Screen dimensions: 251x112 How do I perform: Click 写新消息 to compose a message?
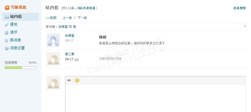point(18,7)
